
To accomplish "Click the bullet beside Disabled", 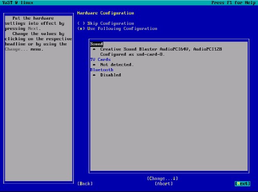I will 94,75.
